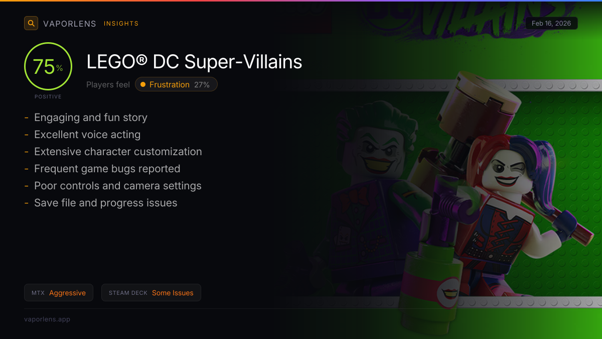
Task: Click the POSITIVE label under the score
Action: coord(48,96)
